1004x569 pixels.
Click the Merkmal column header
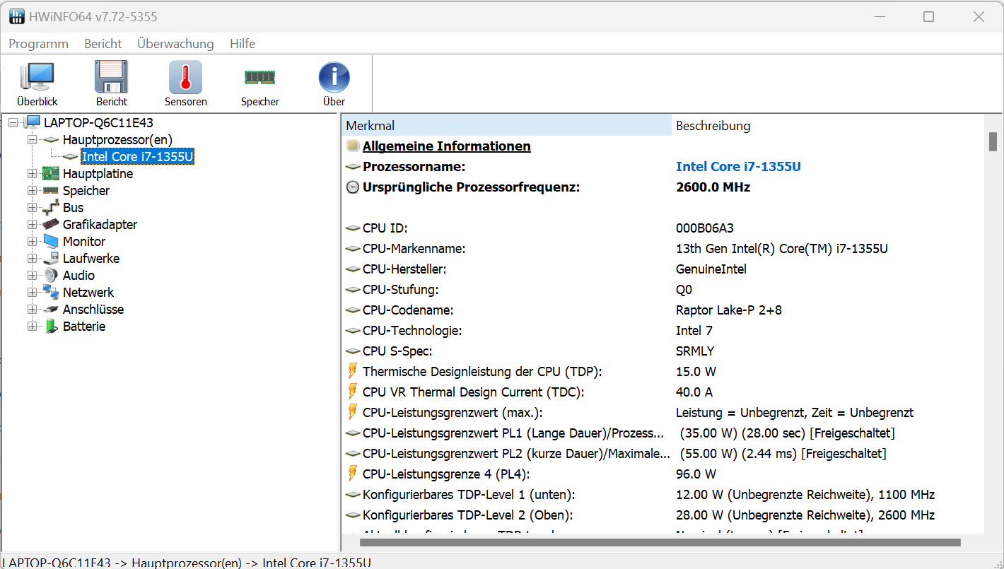(x=506, y=126)
